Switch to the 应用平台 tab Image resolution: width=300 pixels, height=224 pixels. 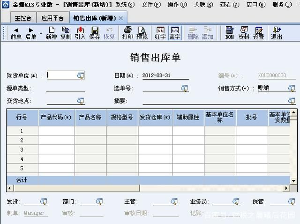(x=52, y=18)
